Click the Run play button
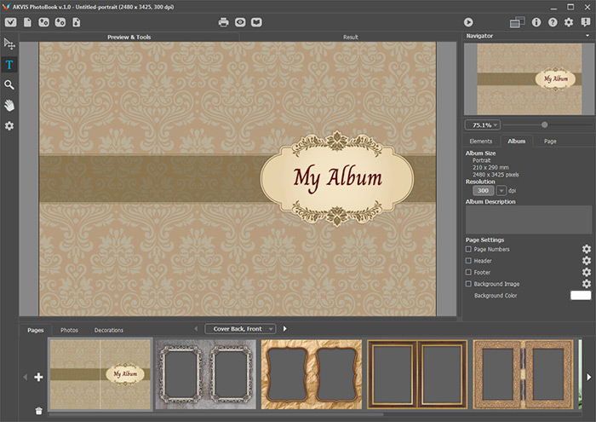This screenshot has height=422, width=596. click(x=468, y=22)
